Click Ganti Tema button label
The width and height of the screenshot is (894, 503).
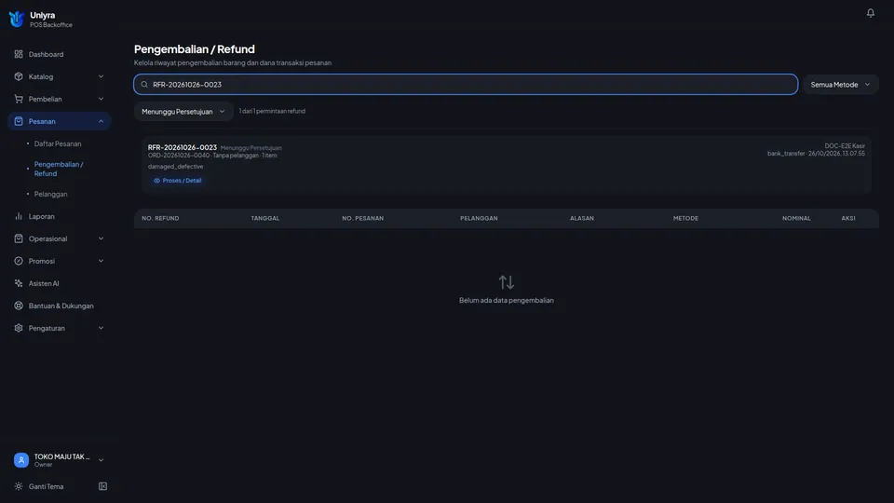pos(47,486)
